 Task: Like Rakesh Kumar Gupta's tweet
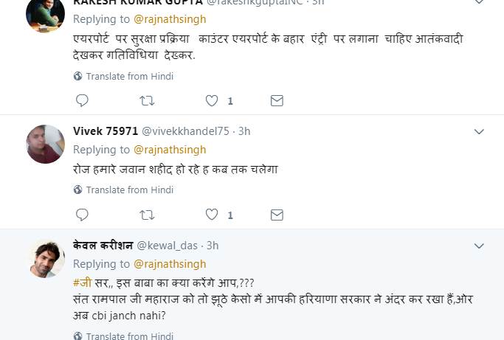pyautogui.click(x=212, y=101)
